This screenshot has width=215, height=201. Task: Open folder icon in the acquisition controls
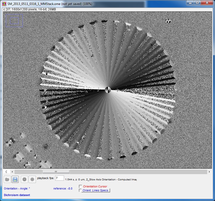(x=7, y=179)
